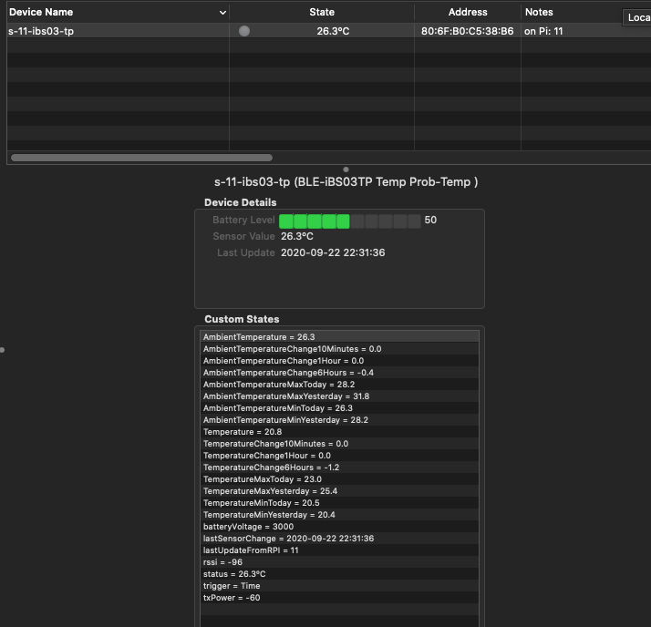Viewport: 651px width, 627px height.
Task: Sort by the Address column header
Action: click(x=468, y=12)
